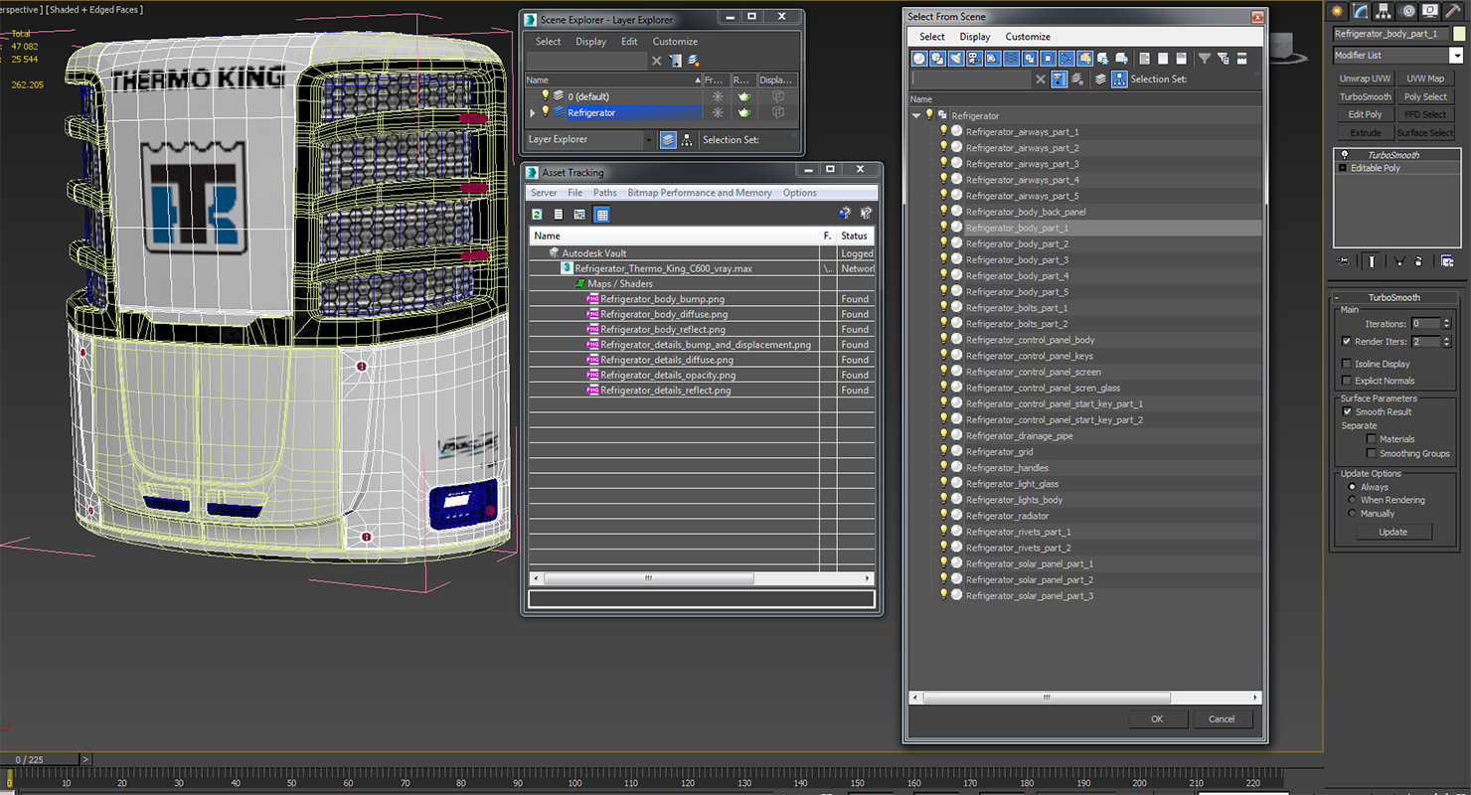Open Display menu in Select From Scene

click(974, 37)
